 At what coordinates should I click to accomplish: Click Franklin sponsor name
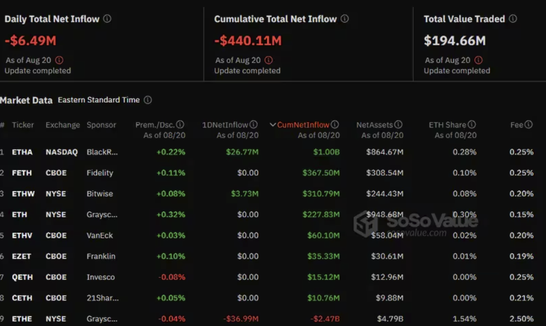101,257
